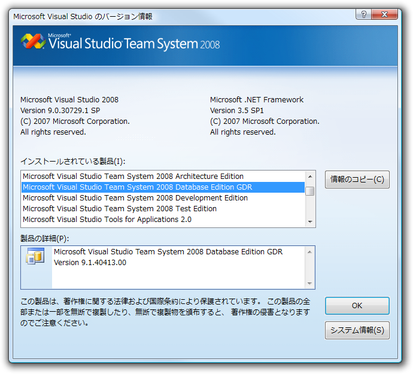Select Architecture Edition in product list
The image size is (413, 374).
pos(163,176)
